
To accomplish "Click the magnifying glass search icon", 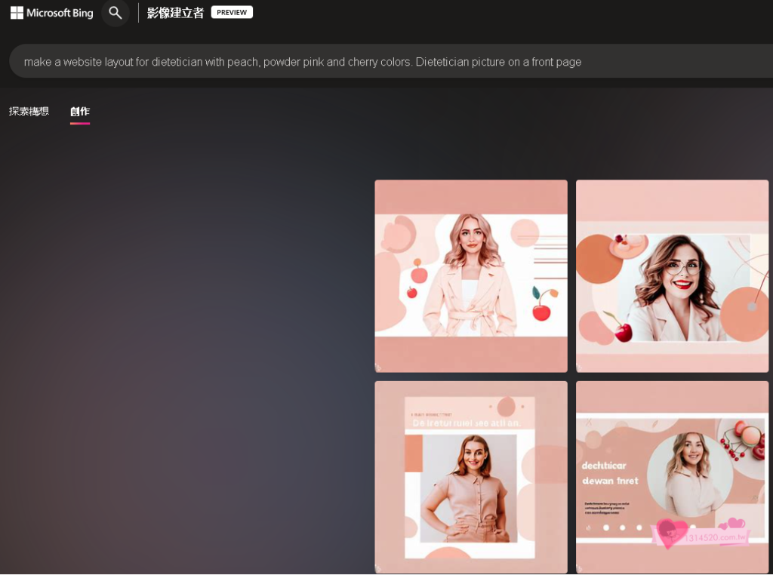I will coord(115,13).
